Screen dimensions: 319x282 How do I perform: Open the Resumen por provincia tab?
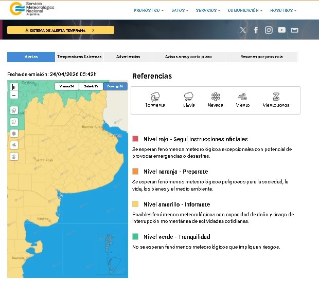261,57
